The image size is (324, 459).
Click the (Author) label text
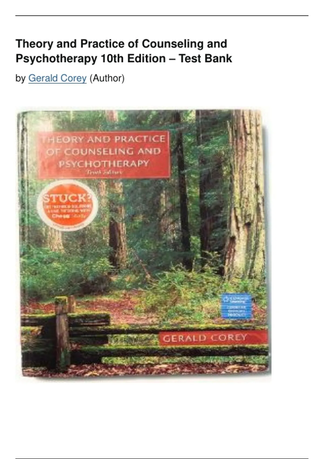[x=107, y=78]
